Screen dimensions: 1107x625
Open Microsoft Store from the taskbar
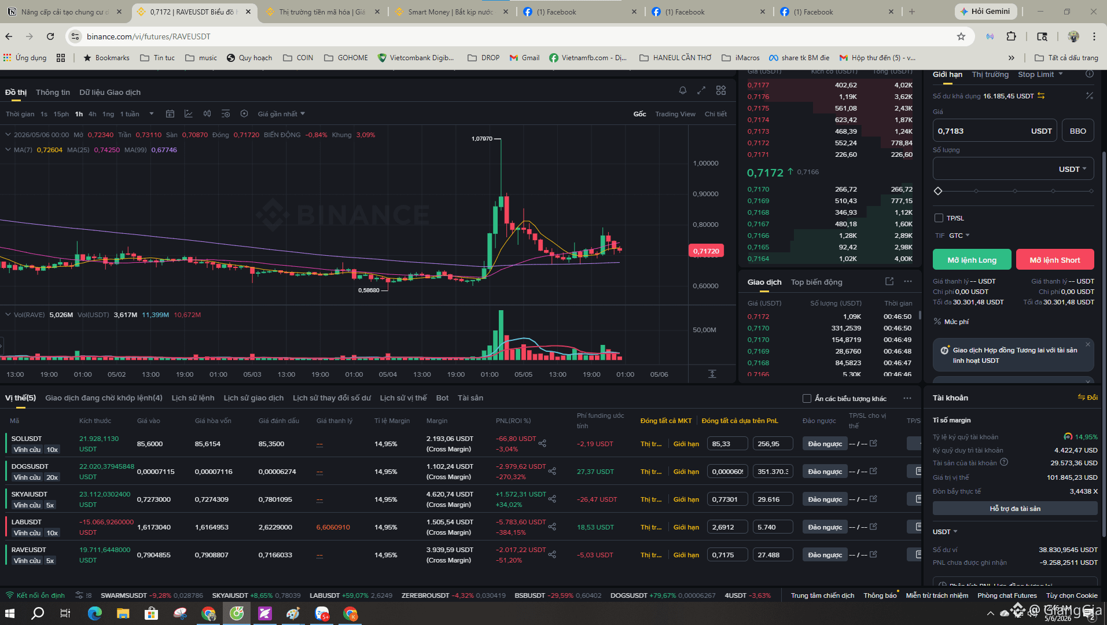[151, 613]
